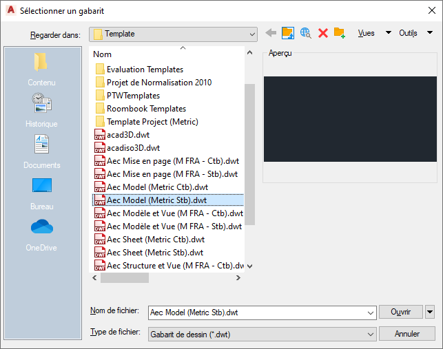443x349 pixels.
Task: Open the Outils menu
Action: coord(408,33)
